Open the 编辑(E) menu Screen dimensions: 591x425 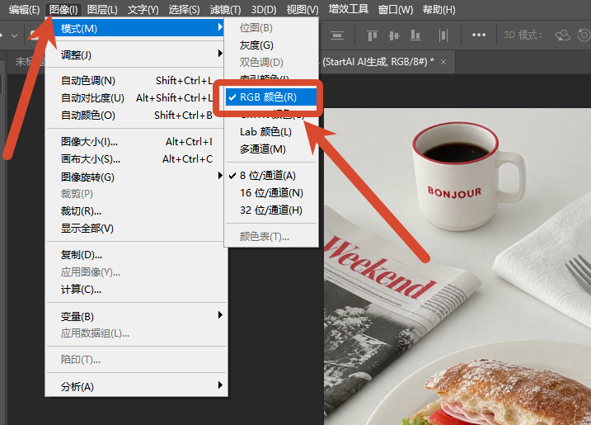(x=24, y=9)
